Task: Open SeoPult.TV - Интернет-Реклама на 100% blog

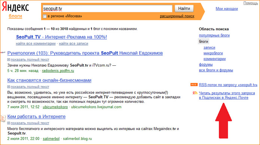Action: (61, 37)
